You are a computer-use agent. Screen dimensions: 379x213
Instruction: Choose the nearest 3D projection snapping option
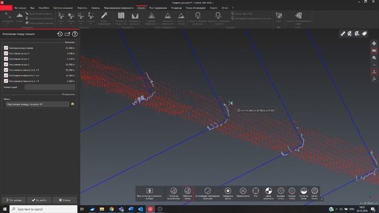click(x=207, y=193)
